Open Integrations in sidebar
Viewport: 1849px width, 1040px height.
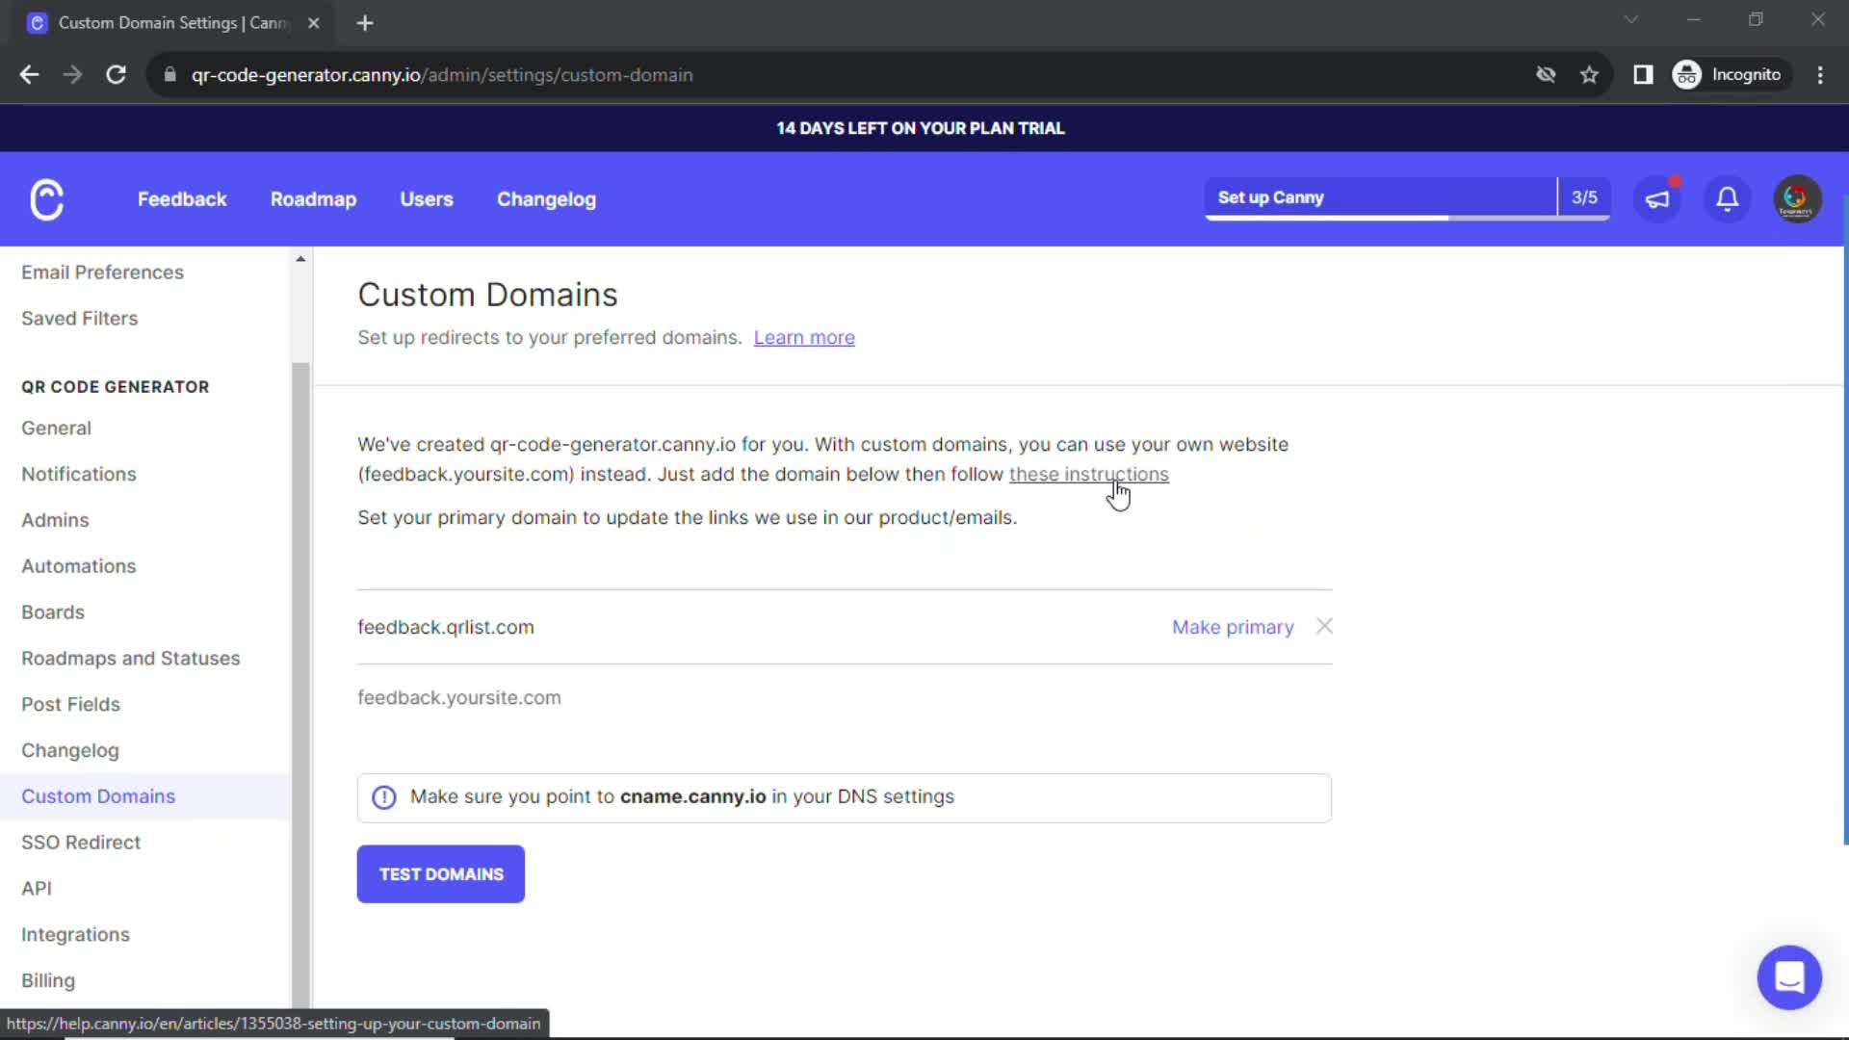[75, 935]
